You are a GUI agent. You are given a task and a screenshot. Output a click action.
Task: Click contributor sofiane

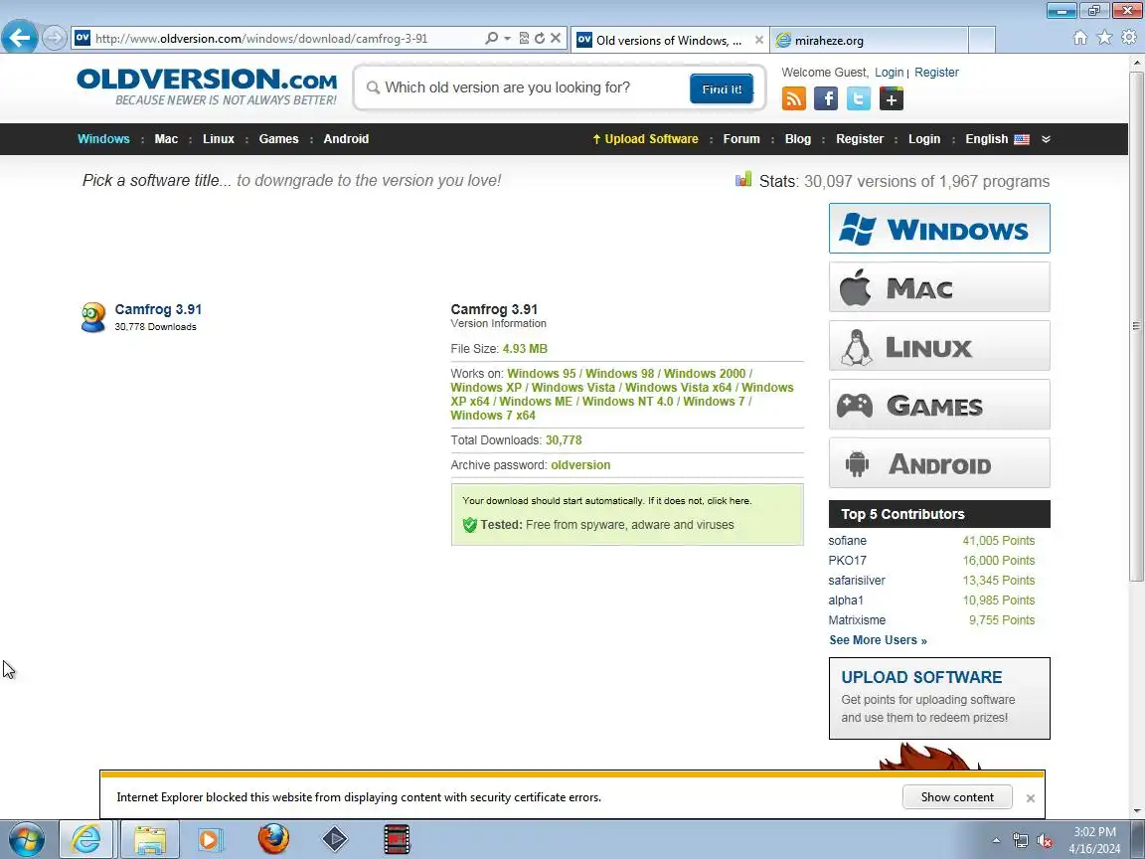click(847, 541)
